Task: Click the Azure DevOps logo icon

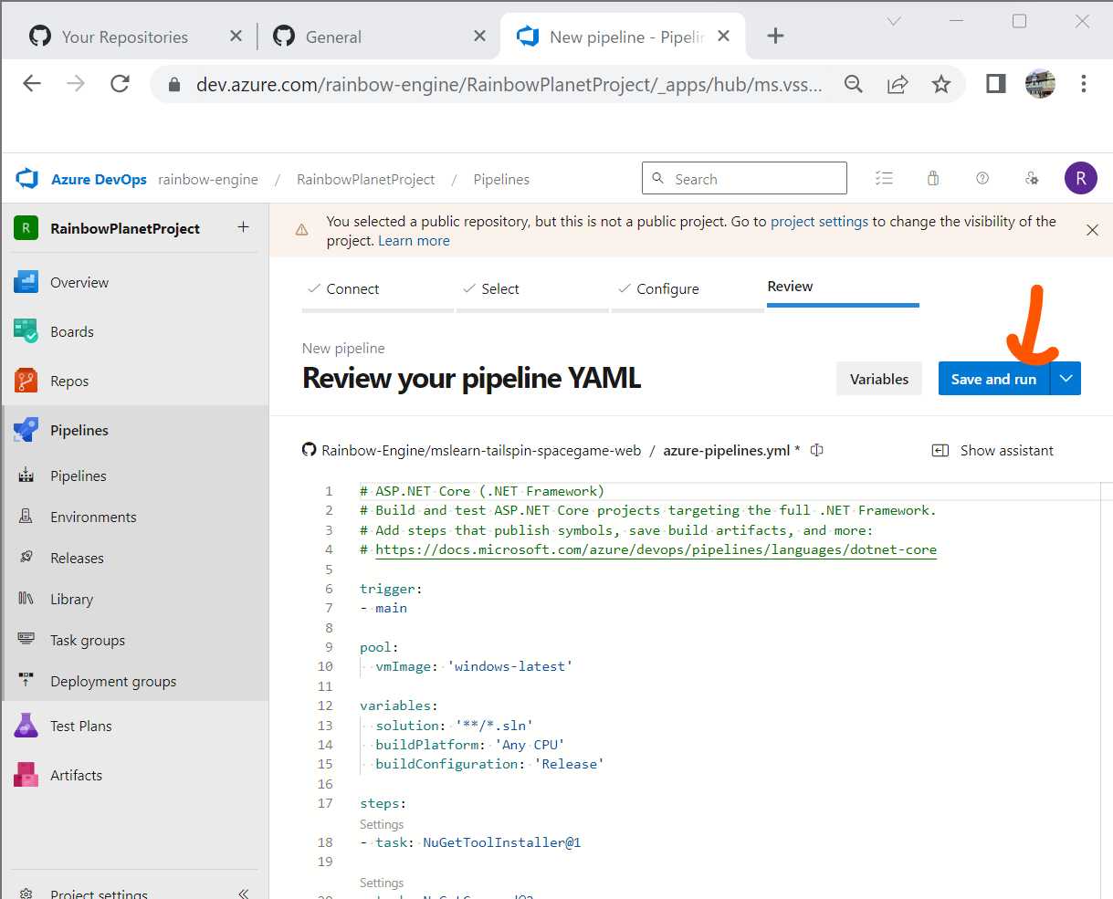Action: pyautogui.click(x=26, y=179)
